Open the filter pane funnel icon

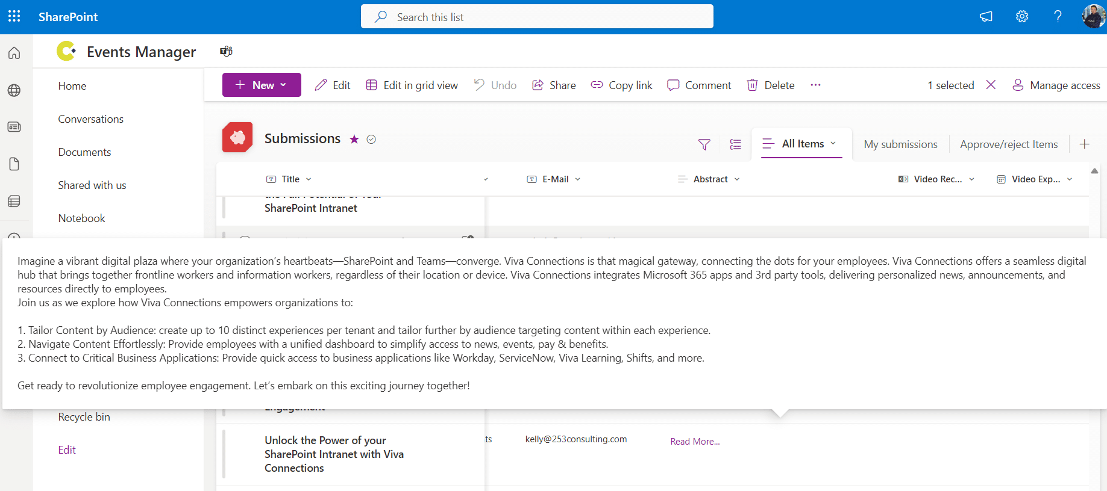(704, 144)
